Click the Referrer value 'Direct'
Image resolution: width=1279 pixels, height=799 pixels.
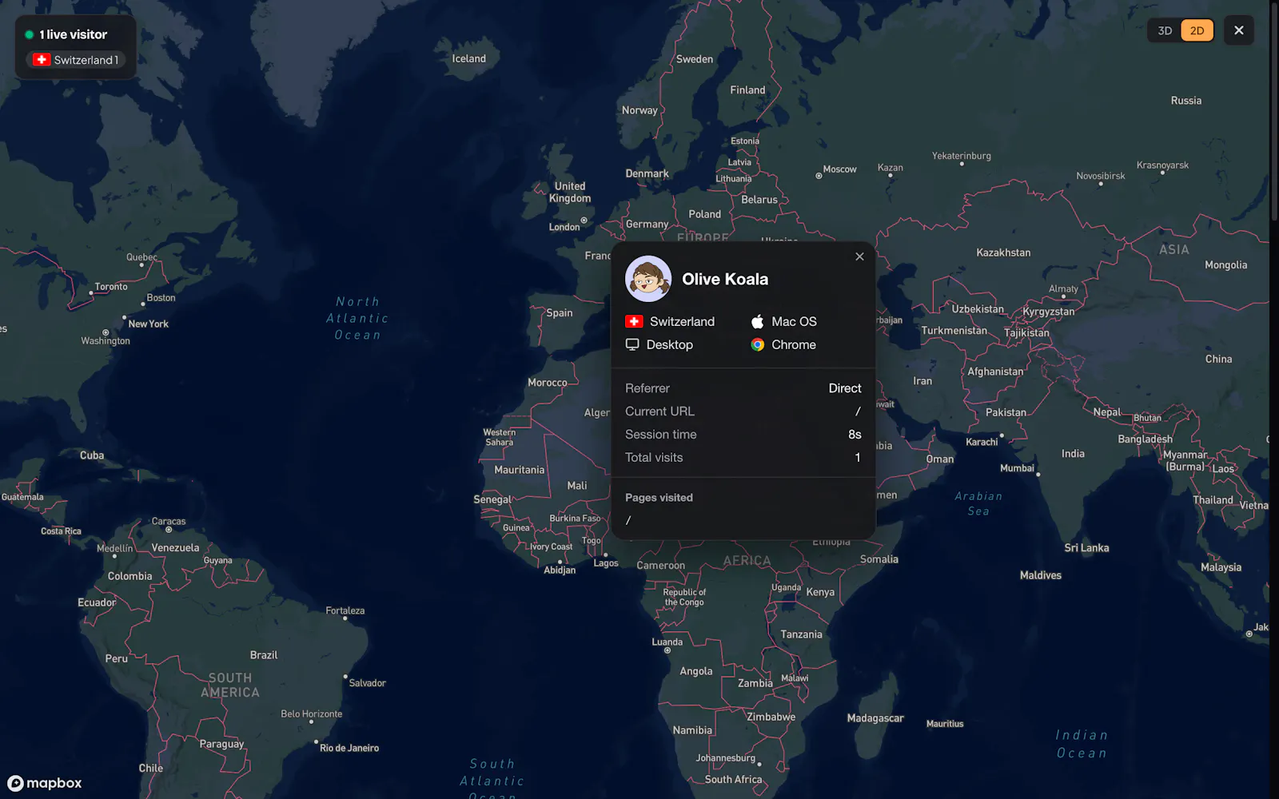[845, 388]
